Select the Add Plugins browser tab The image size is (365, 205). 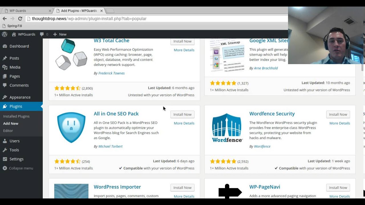[78, 11]
